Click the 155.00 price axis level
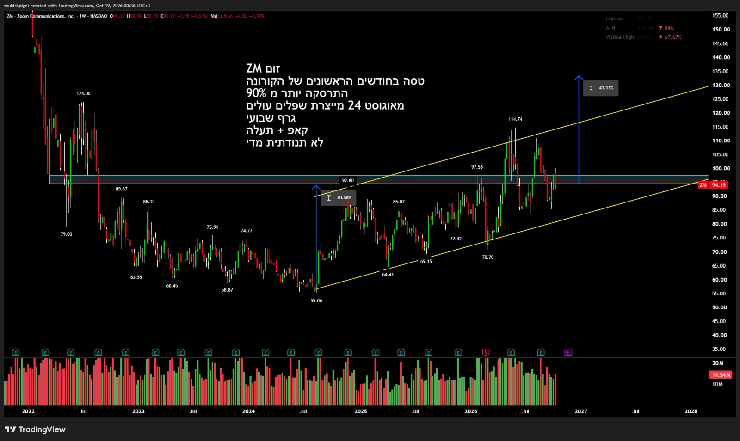 (721, 15)
